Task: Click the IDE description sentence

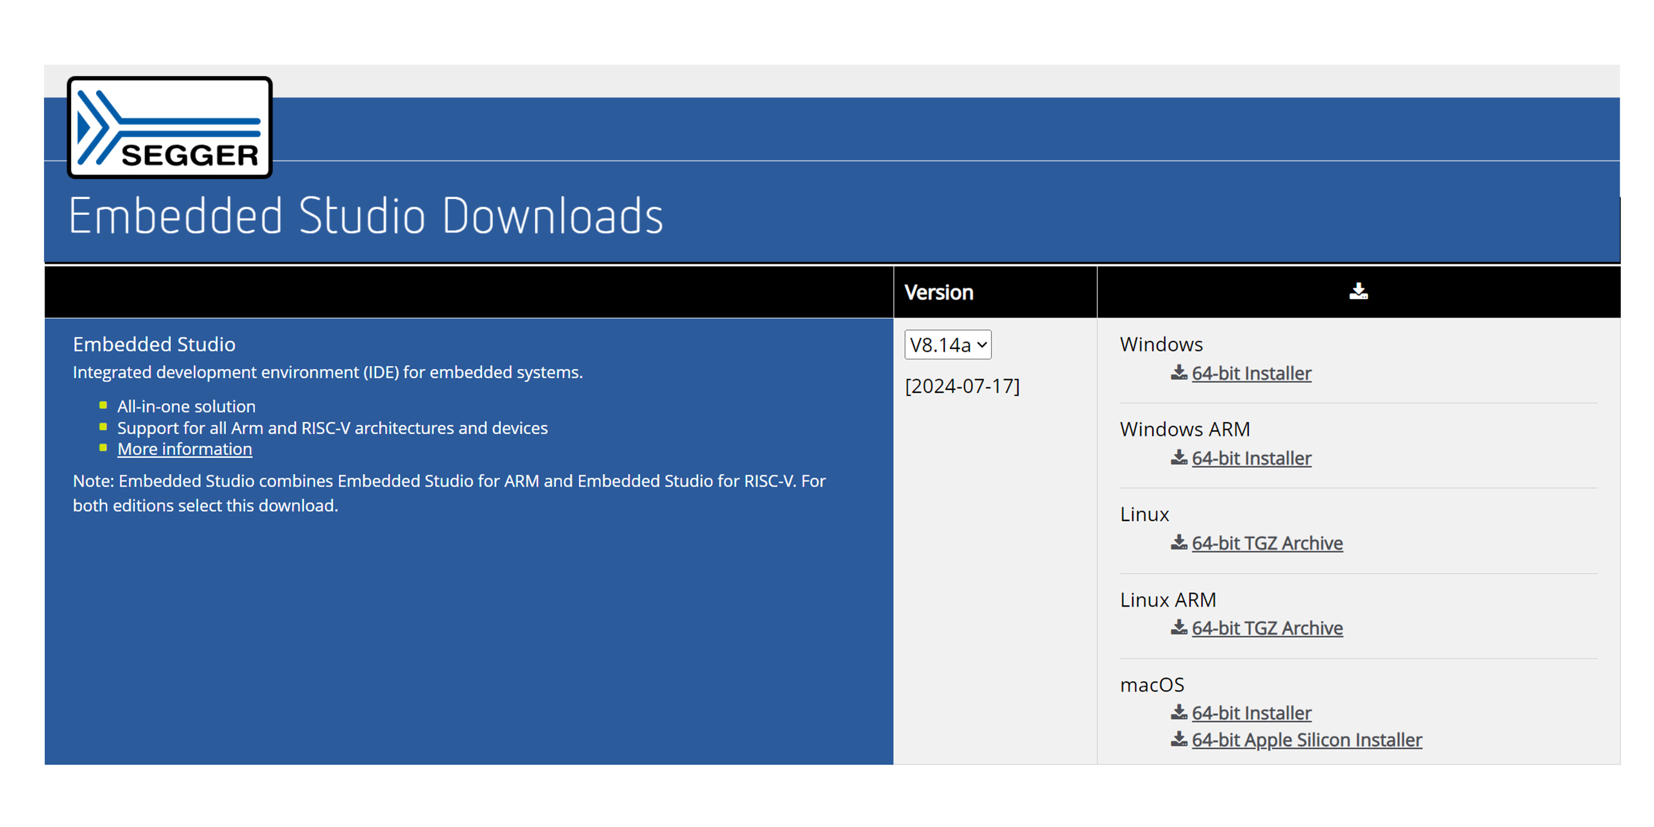Action: tap(327, 372)
